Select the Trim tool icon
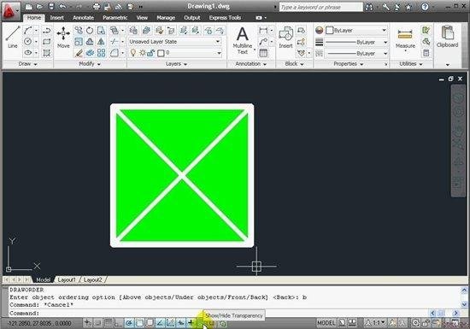The height and width of the screenshot is (329, 470). [114, 42]
